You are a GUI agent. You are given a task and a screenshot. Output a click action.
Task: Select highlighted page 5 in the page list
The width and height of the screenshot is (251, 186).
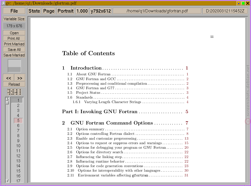click(18, 120)
